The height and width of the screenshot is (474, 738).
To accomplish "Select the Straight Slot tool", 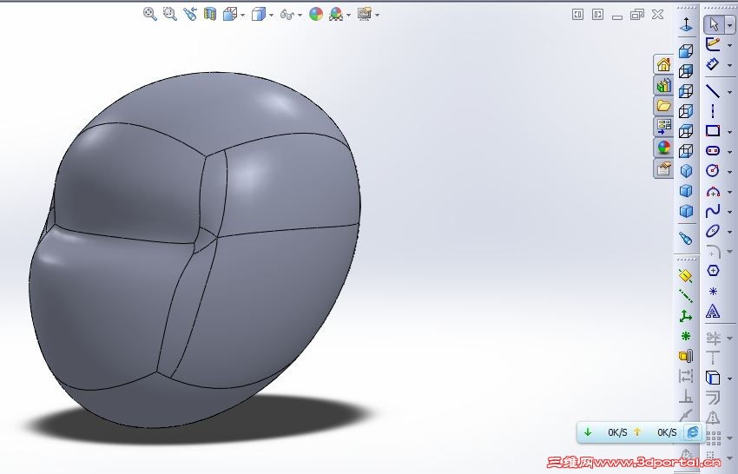I will (x=713, y=151).
